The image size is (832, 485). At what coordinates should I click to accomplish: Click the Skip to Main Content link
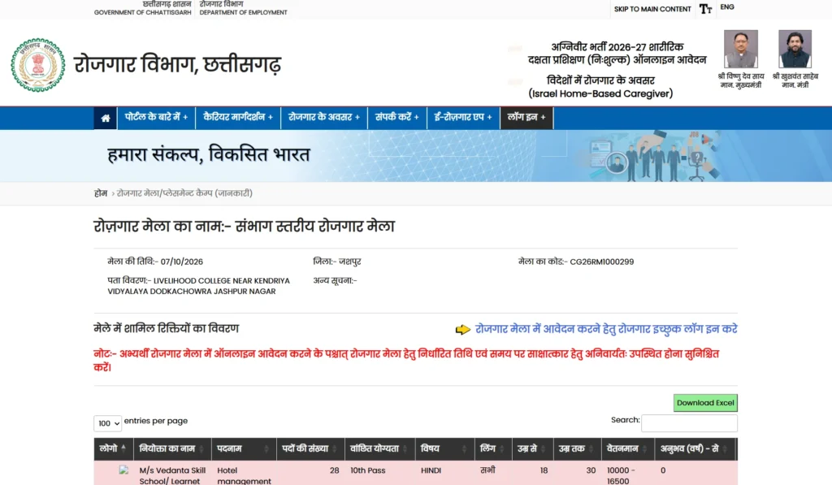point(652,9)
